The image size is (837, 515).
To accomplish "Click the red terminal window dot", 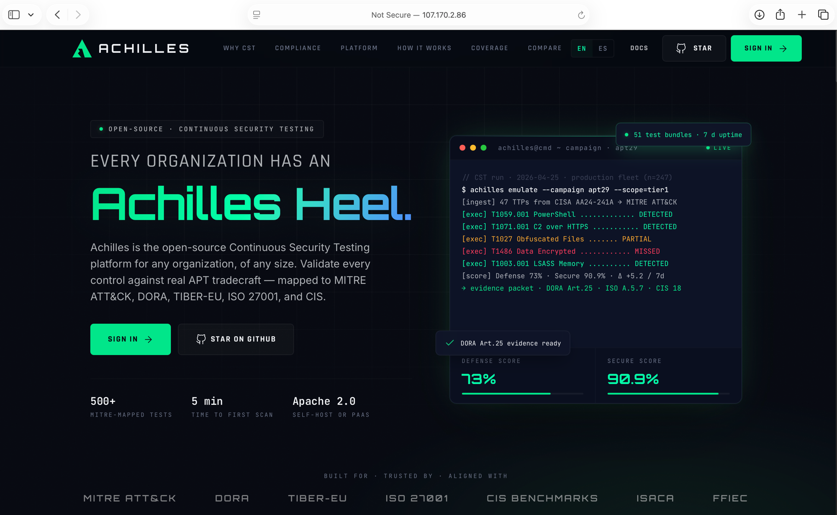I will (462, 148).
